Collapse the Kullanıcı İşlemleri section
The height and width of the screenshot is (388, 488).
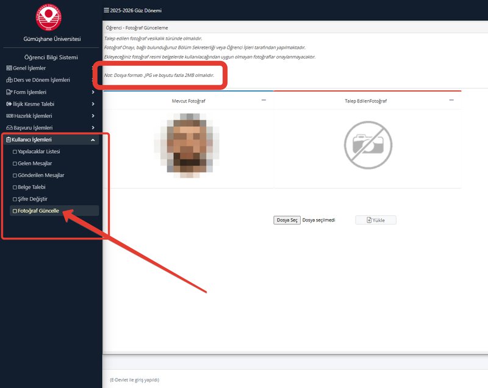coord(93,140)
